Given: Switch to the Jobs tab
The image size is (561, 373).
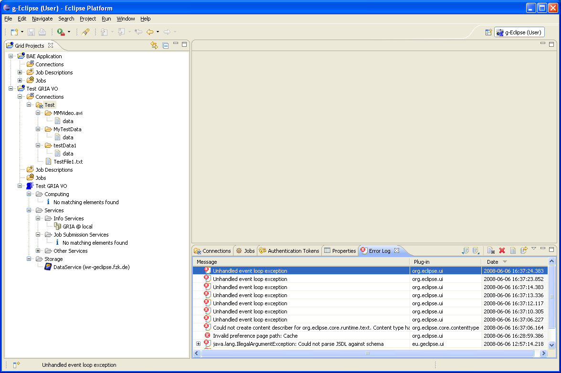Looking at the screenshot, I should click(245, 251).
